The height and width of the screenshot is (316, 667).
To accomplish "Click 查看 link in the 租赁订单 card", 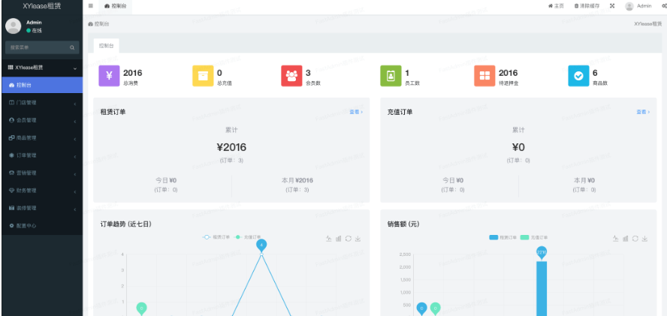I will (356, 112).
